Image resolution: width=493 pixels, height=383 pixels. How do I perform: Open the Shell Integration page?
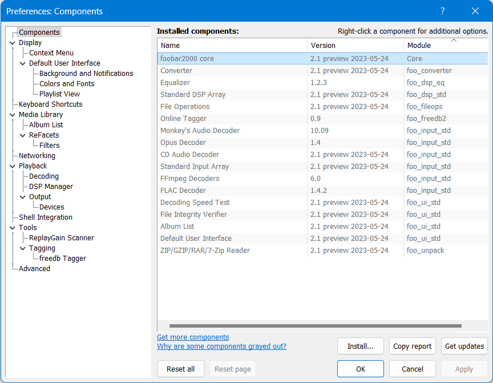[46, 217]
